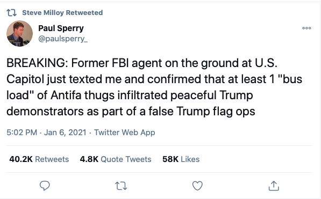Image resolution: width=321 pixels, height=199 pixels.
Task: View the 4.8K Quote Tweets list
Action: point(116,159)
